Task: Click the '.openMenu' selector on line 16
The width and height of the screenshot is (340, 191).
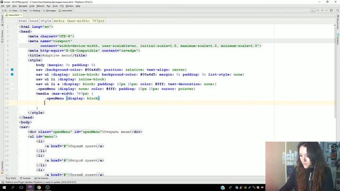Action: (54, 98)
